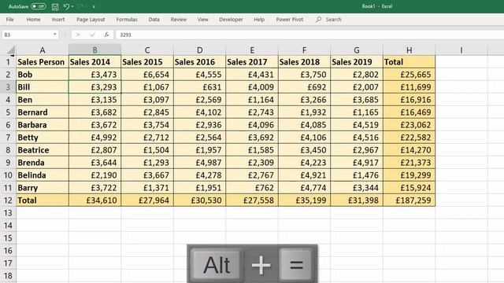Click the Total header cell in H1

pyautogui.click(x=409, y=62)
